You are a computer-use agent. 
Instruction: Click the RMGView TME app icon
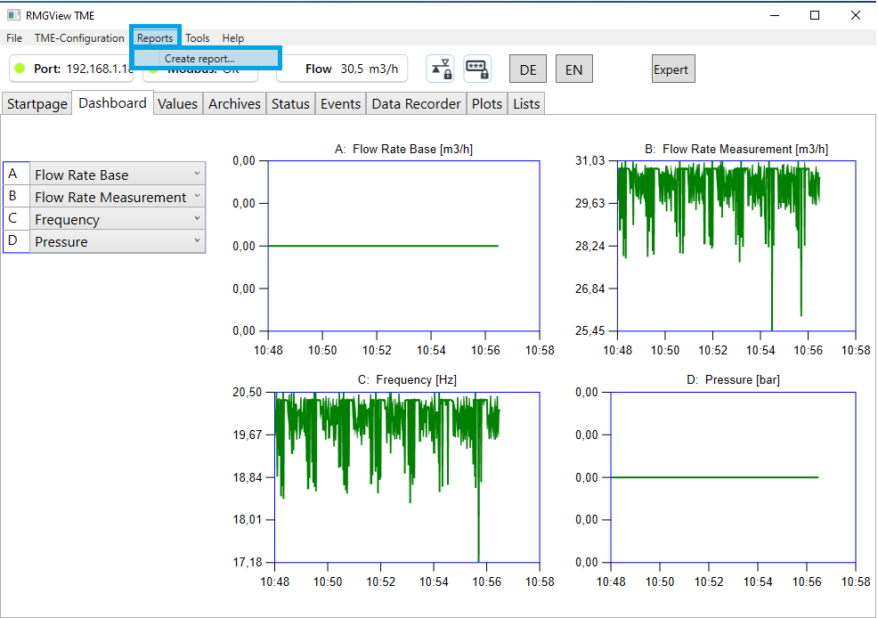[x=13, y=15]
